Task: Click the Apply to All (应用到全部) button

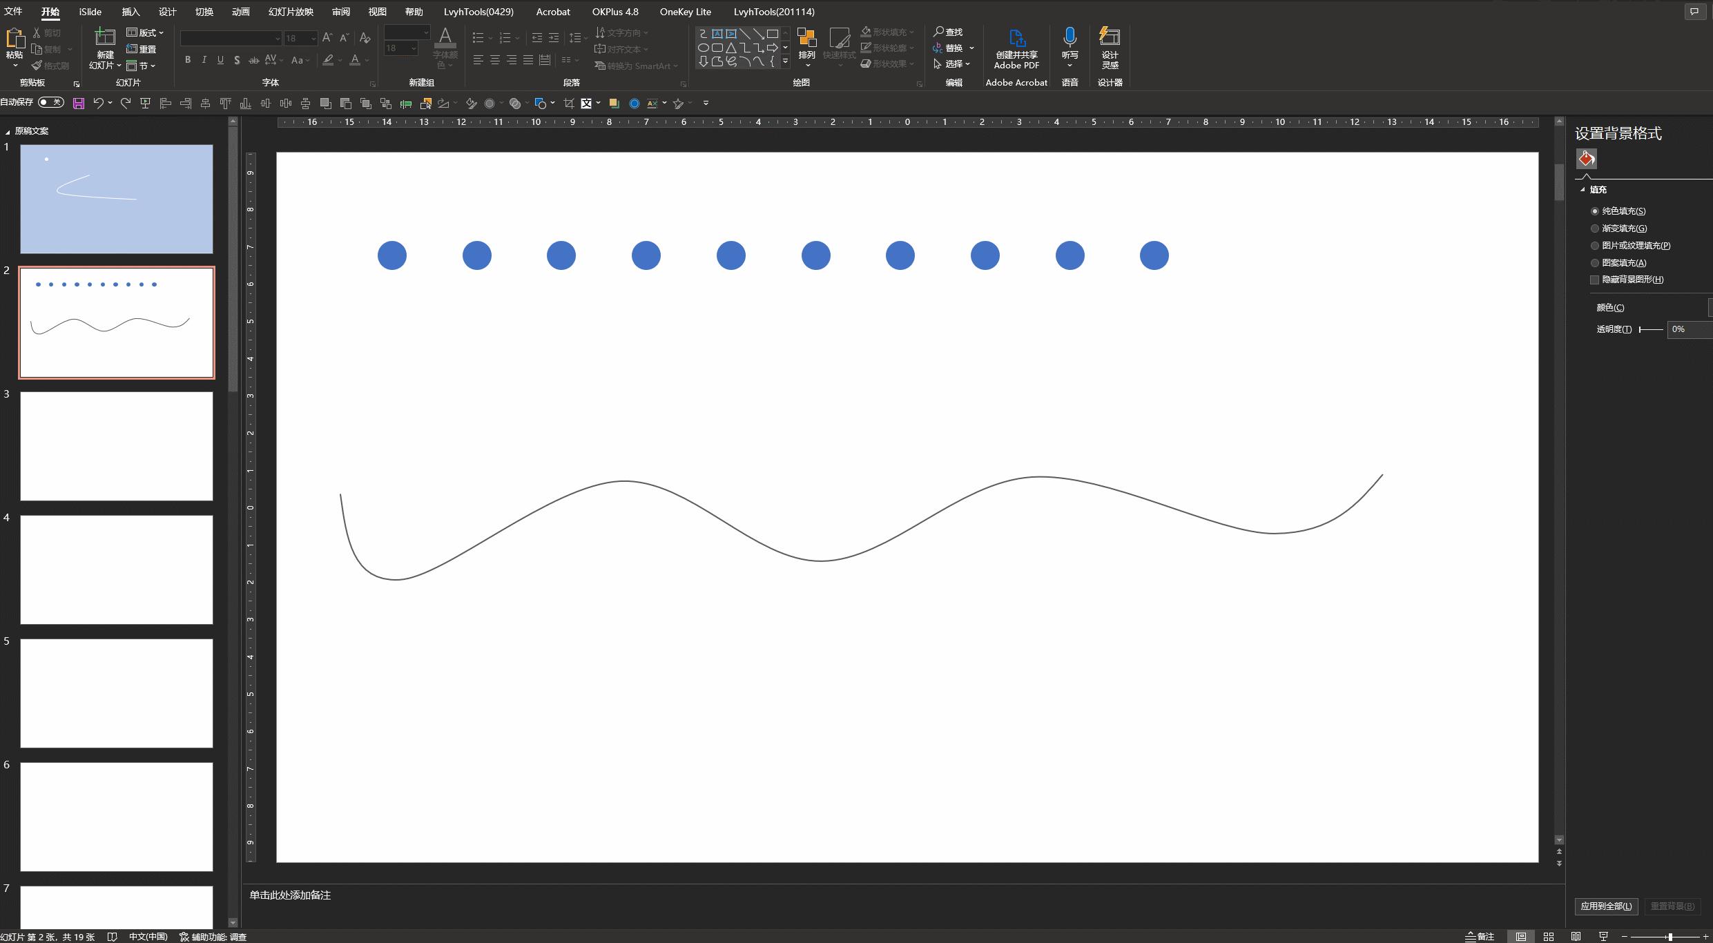Action: (1606, 906)
